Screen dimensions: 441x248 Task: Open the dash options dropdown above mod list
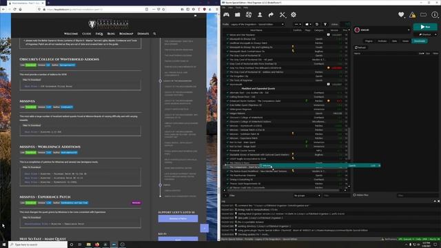[x=298, y=25]
